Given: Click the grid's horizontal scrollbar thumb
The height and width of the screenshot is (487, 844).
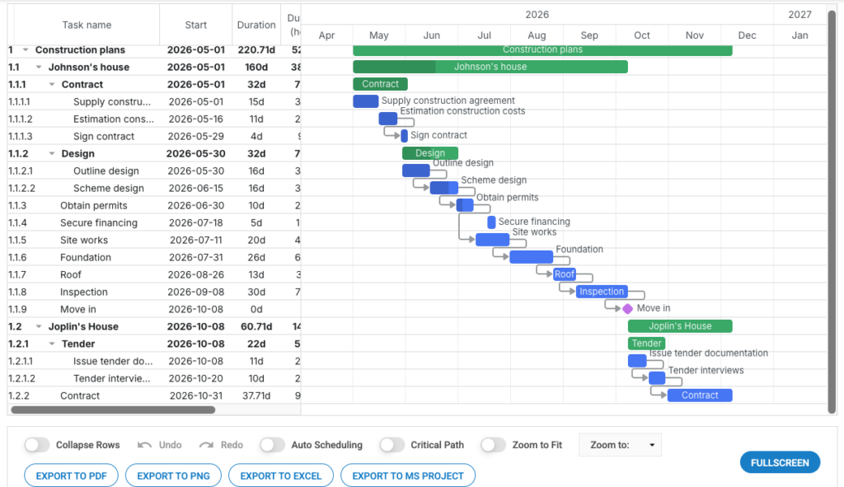Looking at the screenshot, I should pos(113,410).
